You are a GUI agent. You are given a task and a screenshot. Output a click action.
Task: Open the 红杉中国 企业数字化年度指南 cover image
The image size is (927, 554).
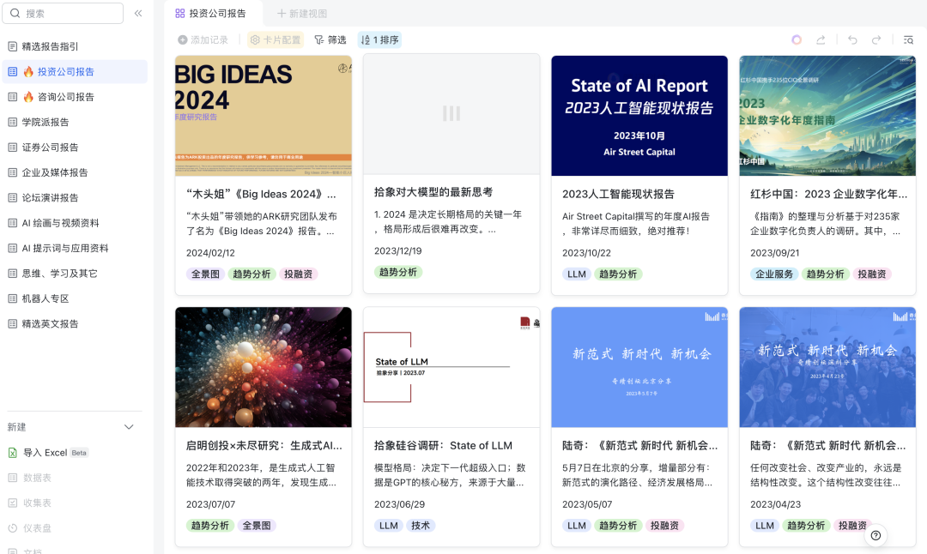(x=827, y=116)
